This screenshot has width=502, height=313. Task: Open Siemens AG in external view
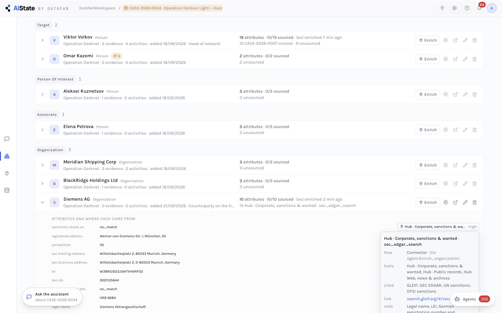tap(455, 203)
